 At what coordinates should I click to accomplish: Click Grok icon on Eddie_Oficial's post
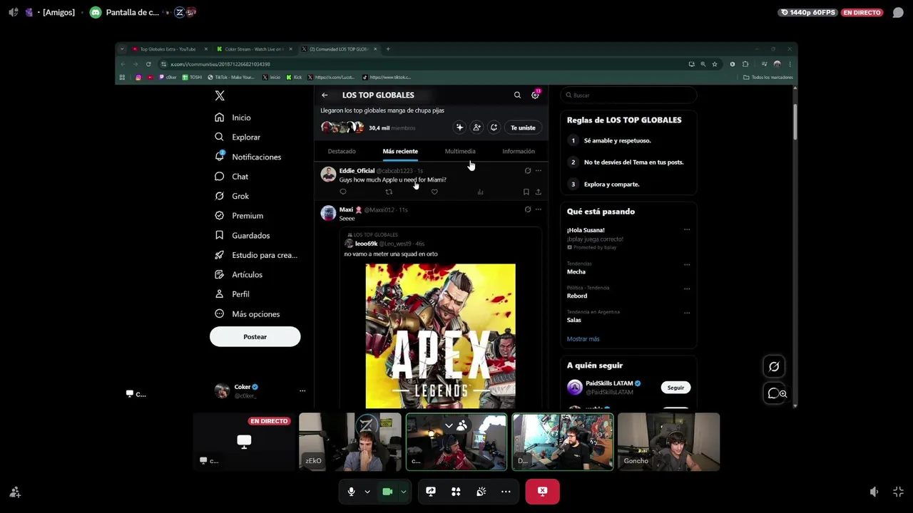(528, 171)
